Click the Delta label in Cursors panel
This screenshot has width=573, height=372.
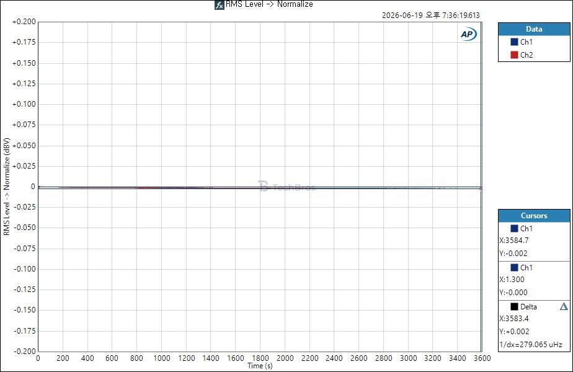[528, 306]
